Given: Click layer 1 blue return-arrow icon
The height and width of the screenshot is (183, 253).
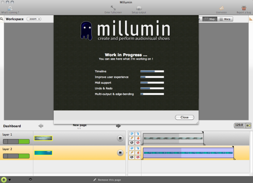Looking at the screenshot, I should (132, 134).
